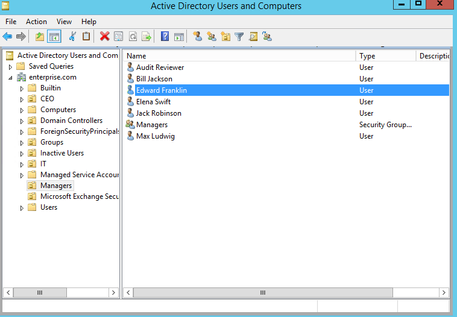Image resolution: width=457 pixels, height=317 pixels.
Task: Click the Saved Queries folder icon
Action: tap(20, 66)
